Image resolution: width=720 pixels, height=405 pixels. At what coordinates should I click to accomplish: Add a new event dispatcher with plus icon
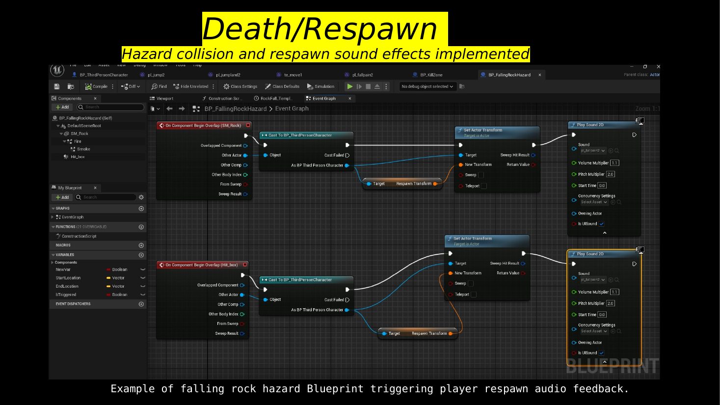(141, 304)
